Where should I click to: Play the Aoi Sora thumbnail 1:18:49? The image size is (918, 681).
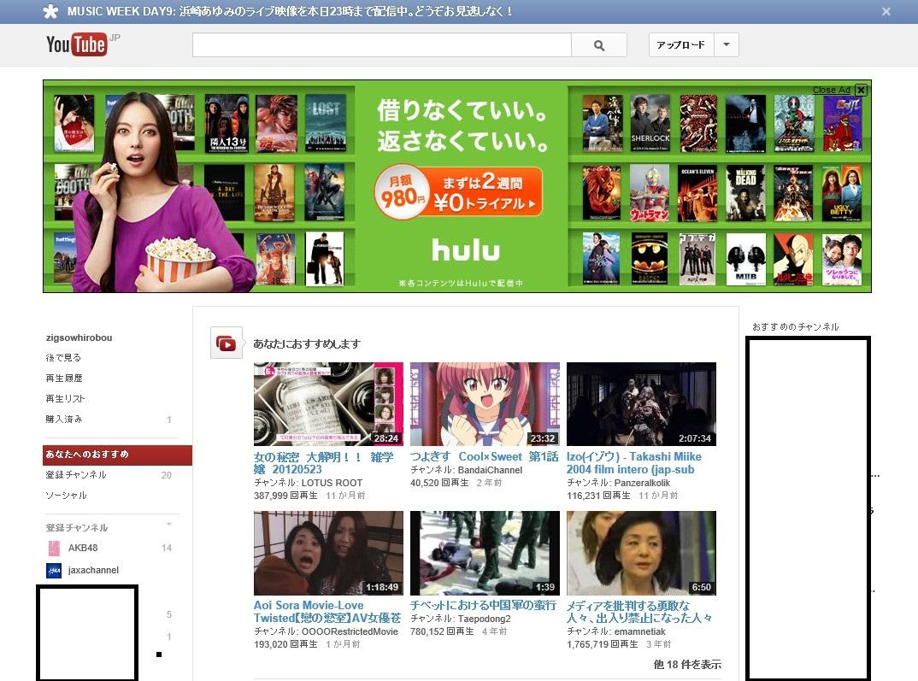point(328,554)
